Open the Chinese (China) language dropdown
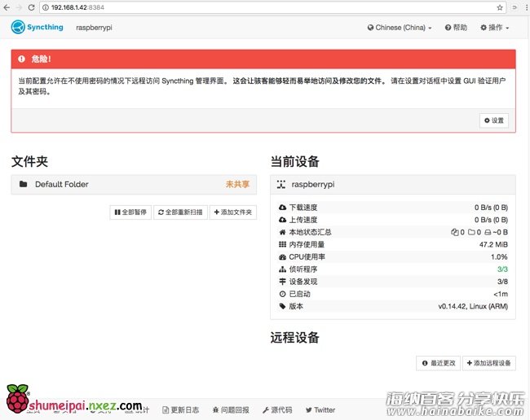The image size is (530, 420). [x=400, y=28]
